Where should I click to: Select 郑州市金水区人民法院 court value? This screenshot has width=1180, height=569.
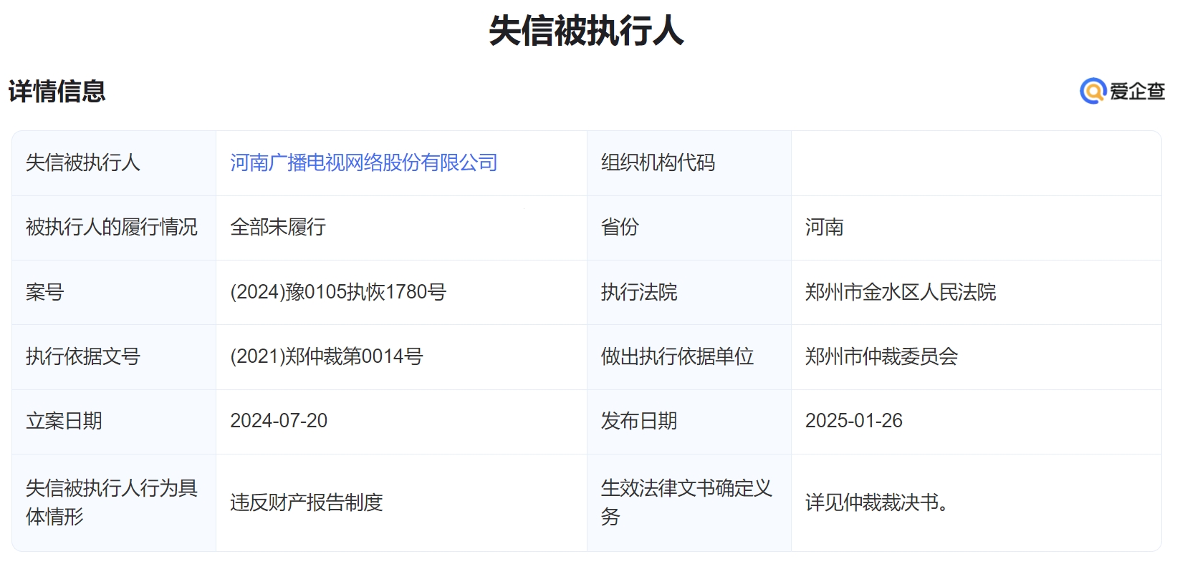901,292
